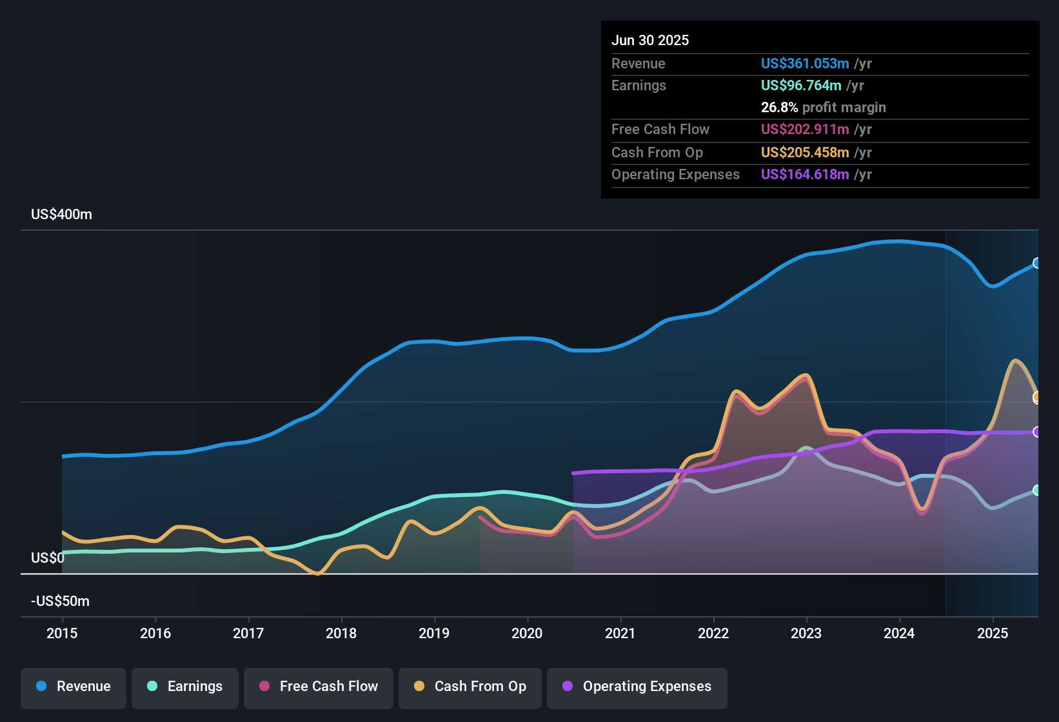Select the Operating Expenses line end marker
This screenshot has height=722, width=1059.
[1037, 432]
